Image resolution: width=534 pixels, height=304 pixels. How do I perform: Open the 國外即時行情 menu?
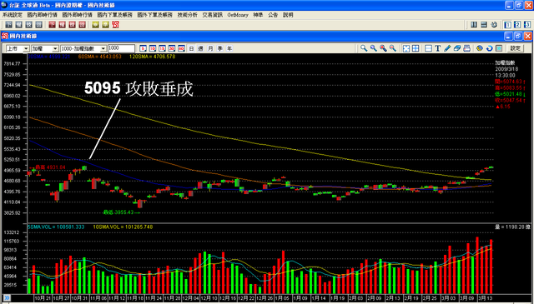78,15
